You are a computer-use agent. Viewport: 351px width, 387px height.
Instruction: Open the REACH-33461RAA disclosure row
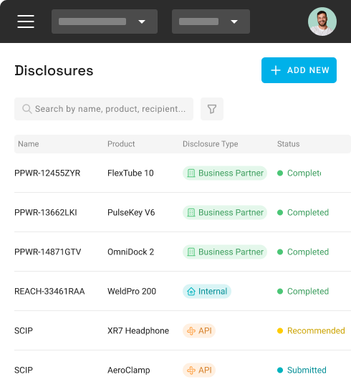click(x=183, y=291)
